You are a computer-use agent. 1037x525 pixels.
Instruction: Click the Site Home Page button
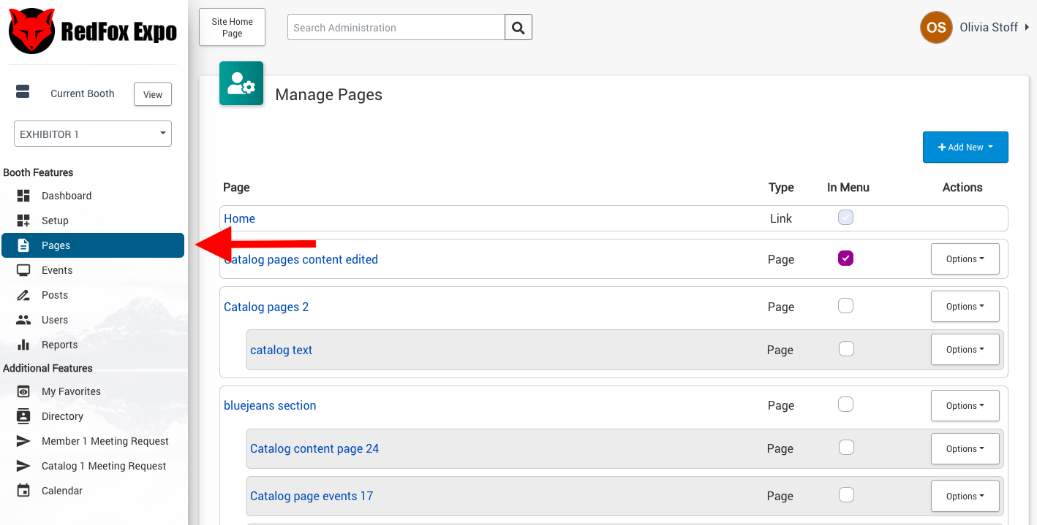click(x=232, y=28)
